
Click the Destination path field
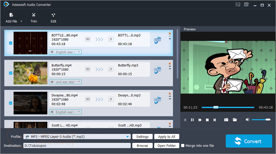[77, 145]
